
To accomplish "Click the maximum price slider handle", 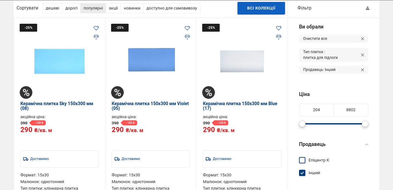I will tap(365, 124).
